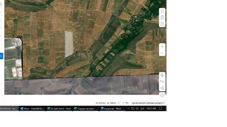The image size is (227, 127).
Task: Click the share map icon
Action: tap(162, 88)
